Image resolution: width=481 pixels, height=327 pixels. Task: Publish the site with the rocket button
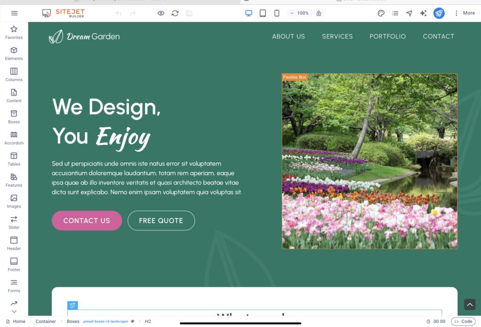pyautogui.click(x=439, y=13)
